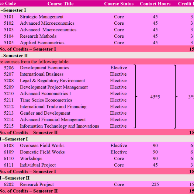Select "Time Series Econometrics" course

(x=46, y=100)
